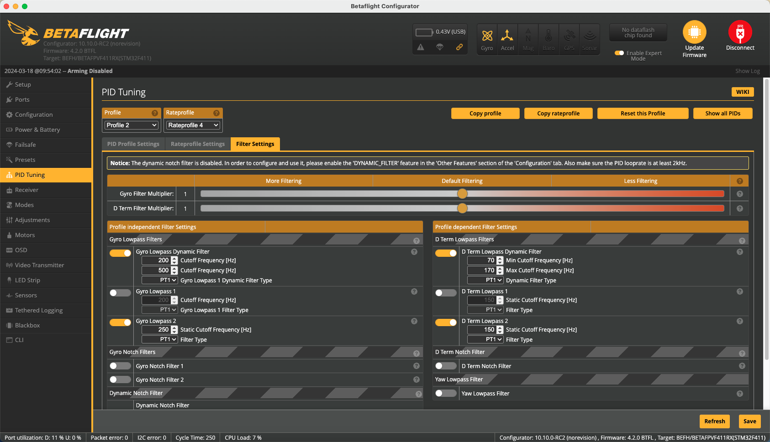Open the CLI sidebar tab

click(46, 340)
